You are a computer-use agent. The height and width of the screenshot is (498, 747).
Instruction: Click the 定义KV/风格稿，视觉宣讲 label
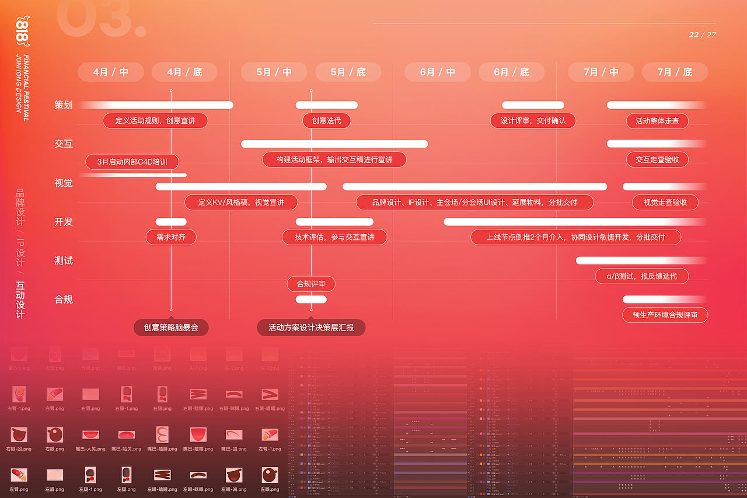pos(241,203)
